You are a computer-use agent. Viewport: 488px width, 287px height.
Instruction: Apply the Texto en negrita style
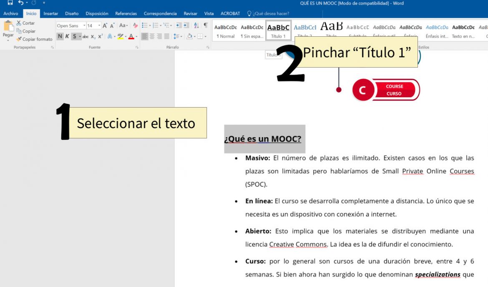pos(463,30)
